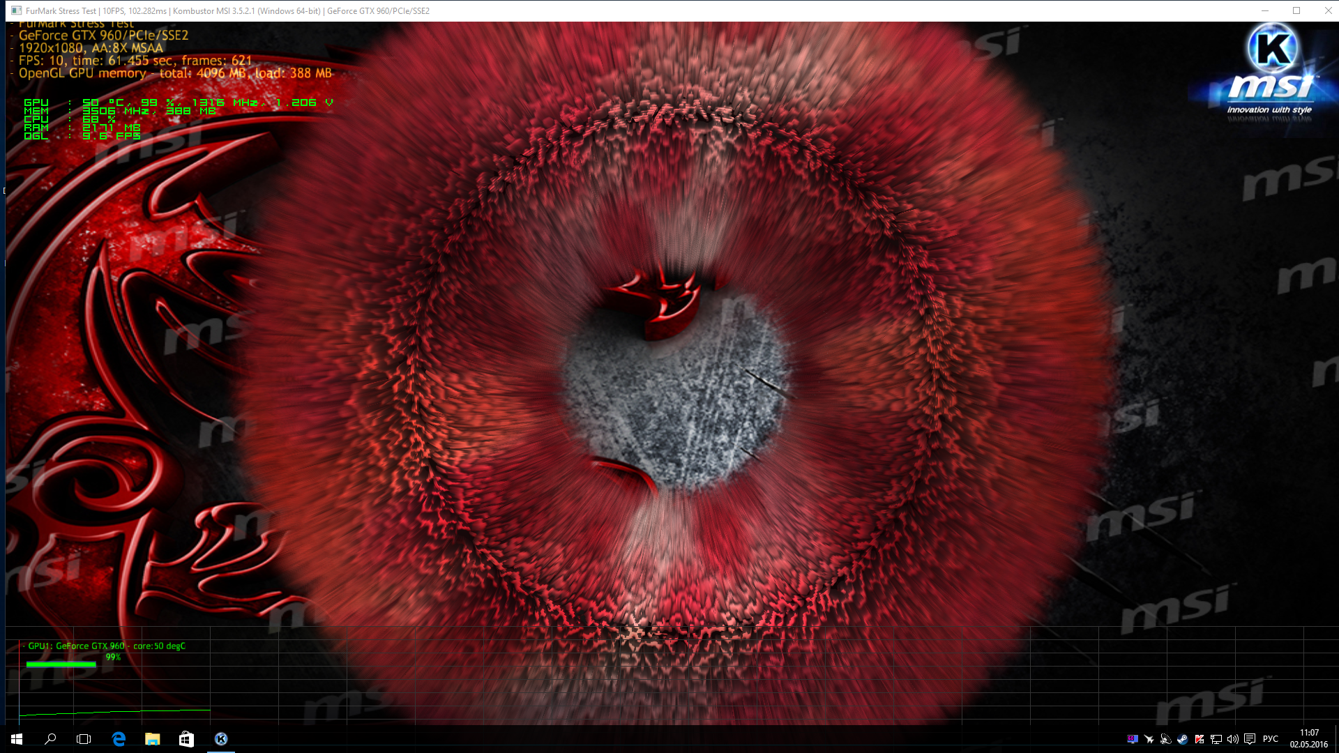Click the green GPU1 load bar
Screen dimensions: 1339x753
point(61,664)
